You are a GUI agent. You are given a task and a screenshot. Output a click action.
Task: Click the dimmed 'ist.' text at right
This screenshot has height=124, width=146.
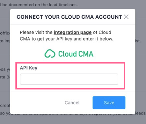(138, 41)
